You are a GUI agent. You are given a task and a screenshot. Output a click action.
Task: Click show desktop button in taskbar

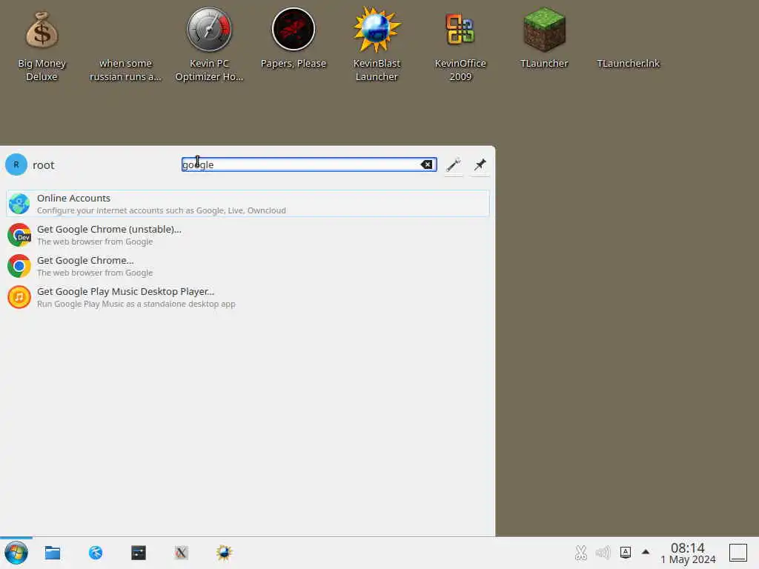(738, 553)
